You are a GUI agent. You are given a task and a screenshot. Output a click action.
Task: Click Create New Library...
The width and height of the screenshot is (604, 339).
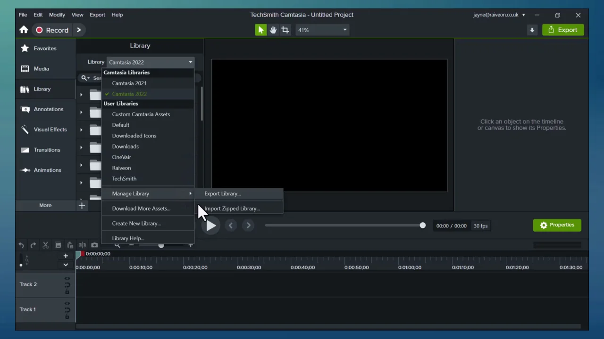148,223
